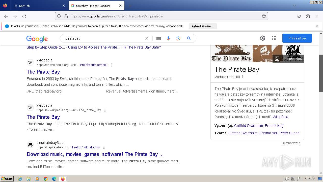Click the scrollbar up arrow

pyautogui.click(x=321, y=33)
